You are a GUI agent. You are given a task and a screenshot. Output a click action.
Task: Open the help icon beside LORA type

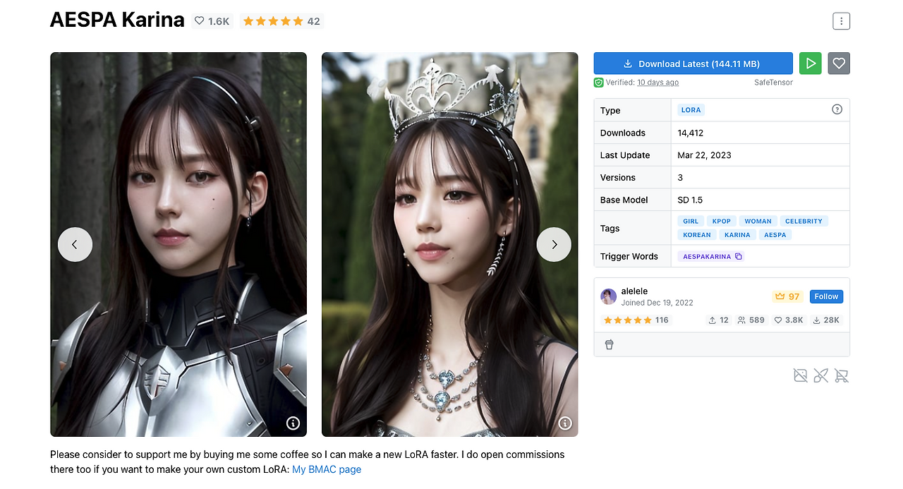(837, 109)
